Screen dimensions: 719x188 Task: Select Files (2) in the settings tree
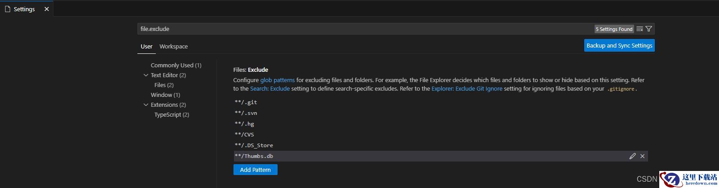[x=164, y=85]
